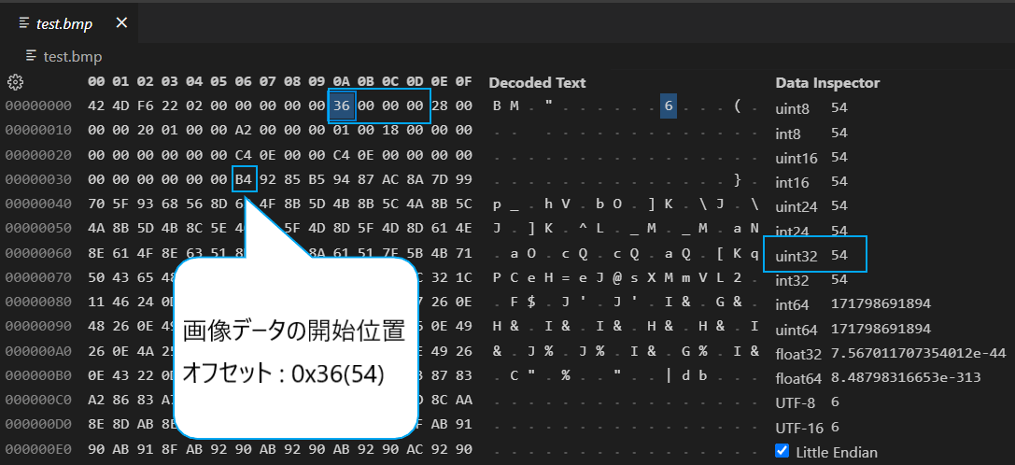This screenshot has width=1015, height=465.
Task: Click float64 value 8.48798316653e-313
Action: pyautogui.click(x=906, y=377)
